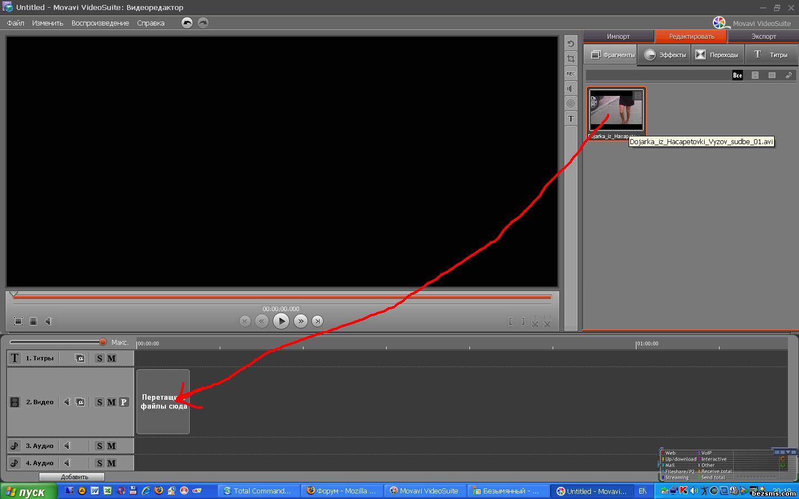Set the left bracket selection start marker

pos(510,322)
